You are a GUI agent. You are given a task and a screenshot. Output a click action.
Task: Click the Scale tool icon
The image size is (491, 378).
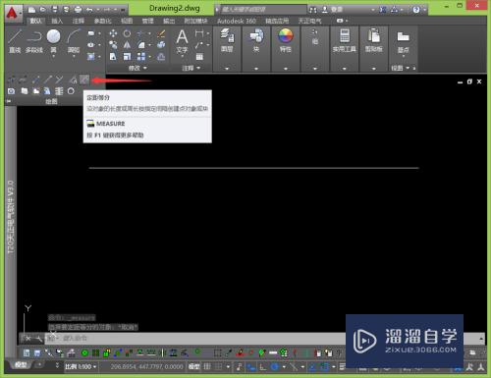coord(127,57)
